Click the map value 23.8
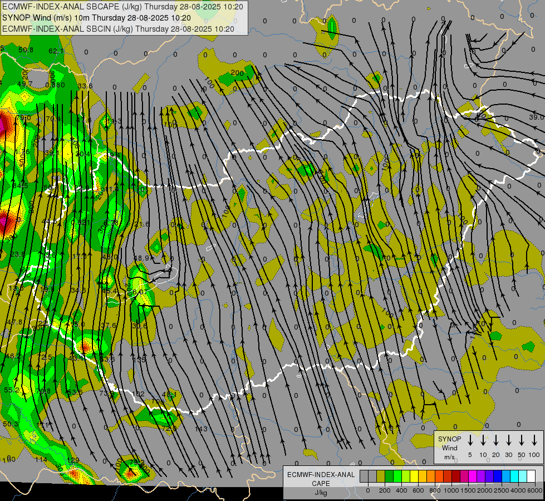Viewport: 545px width, 501px height. (x=17, y=254)
